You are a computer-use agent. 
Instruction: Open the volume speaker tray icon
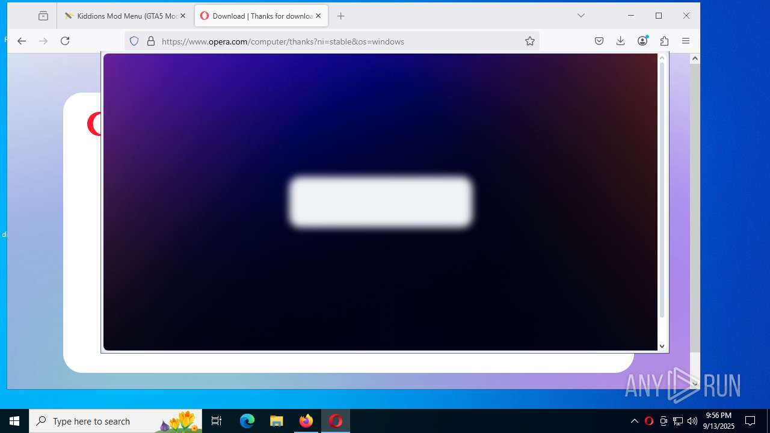[692, 421]
